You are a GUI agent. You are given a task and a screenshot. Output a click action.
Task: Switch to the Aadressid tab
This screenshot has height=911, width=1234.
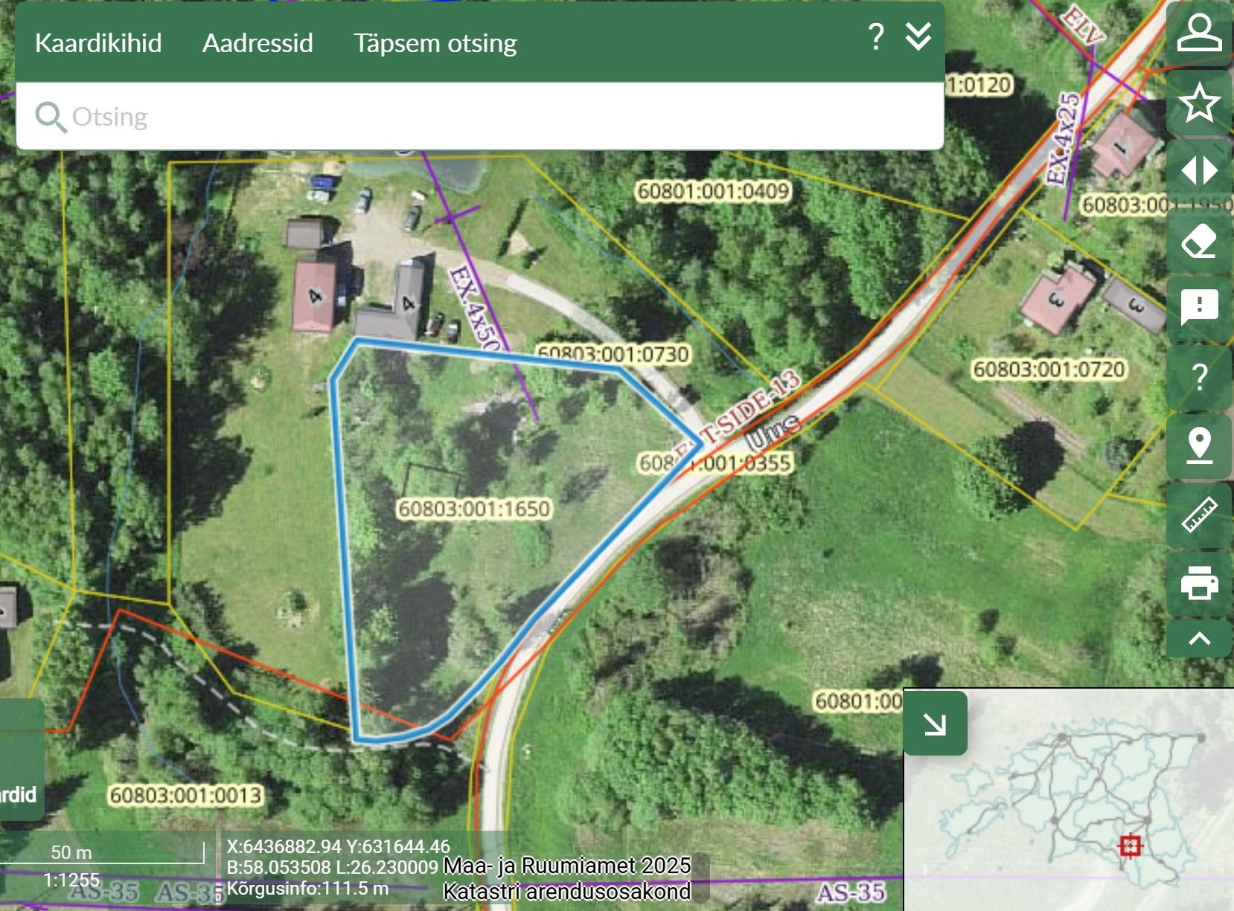pyautogui.click(x=258, y=43)
